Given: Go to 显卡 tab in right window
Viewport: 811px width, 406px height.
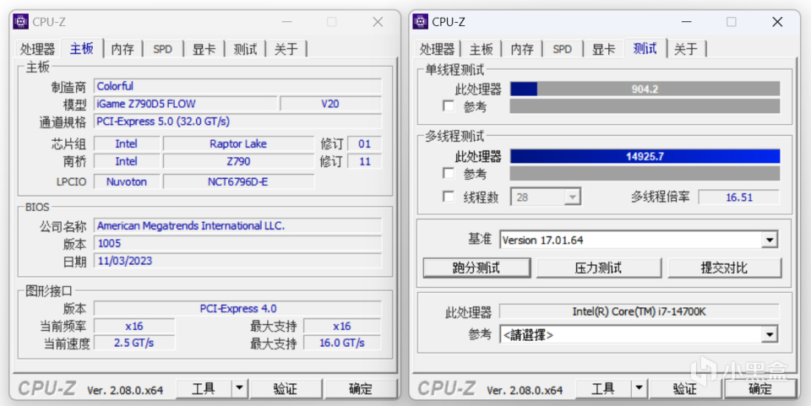Looking at the screenshot, I should pos(603,49).
